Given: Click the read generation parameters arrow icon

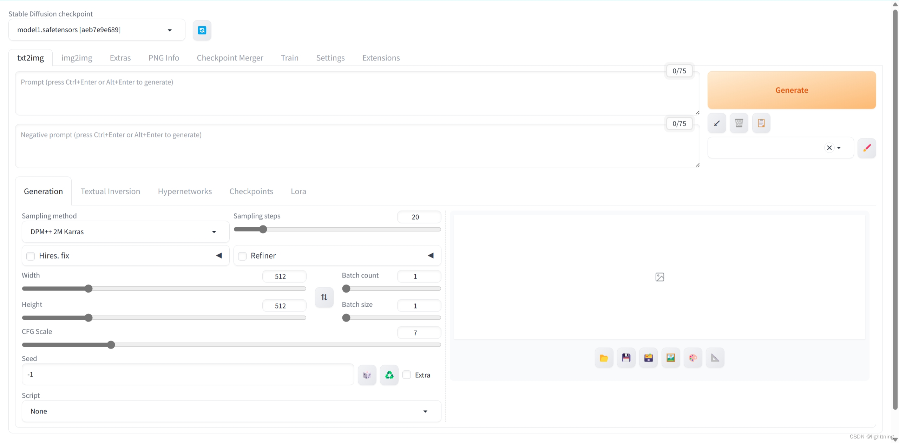Looking at the screenshot, I should pyautogui.click(x=717, y=123).
